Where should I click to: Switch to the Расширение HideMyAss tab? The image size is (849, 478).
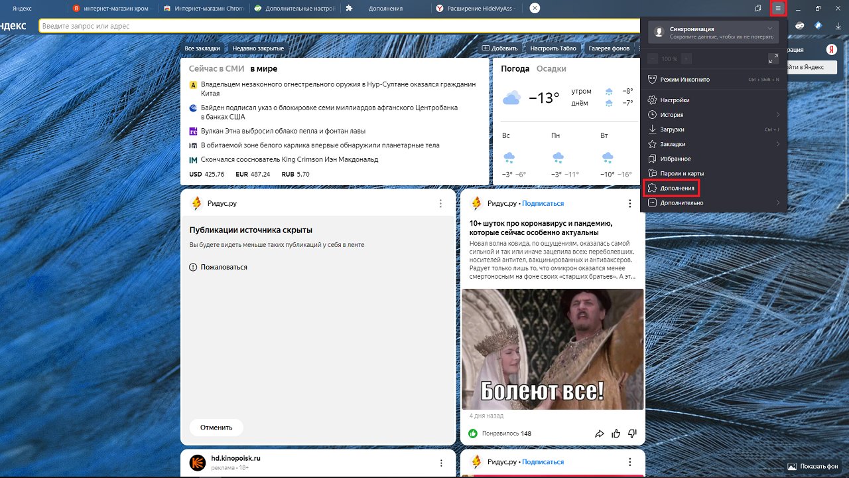477,9
